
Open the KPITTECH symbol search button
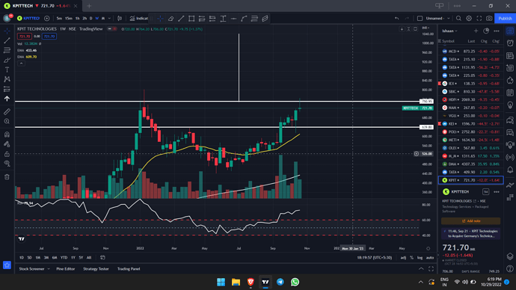point(28,19)
